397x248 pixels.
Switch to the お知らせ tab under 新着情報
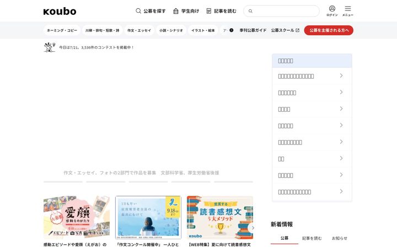pyautogui.click(x=340, y=238)
